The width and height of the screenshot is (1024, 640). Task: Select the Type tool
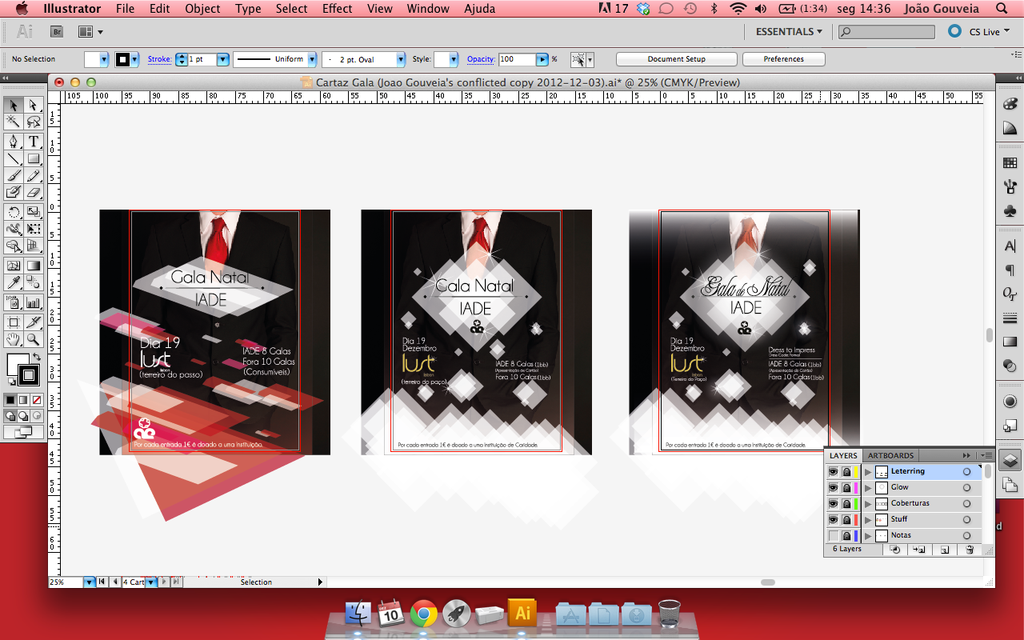34,142
